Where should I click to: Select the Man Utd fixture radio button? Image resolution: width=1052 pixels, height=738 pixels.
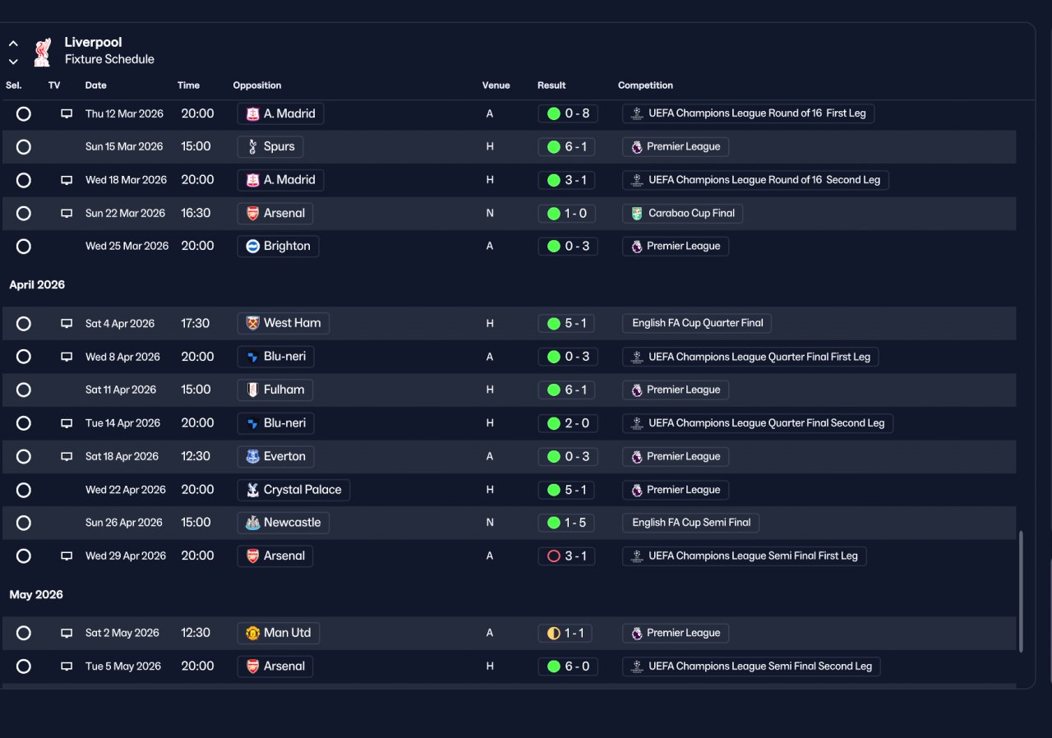24,634
